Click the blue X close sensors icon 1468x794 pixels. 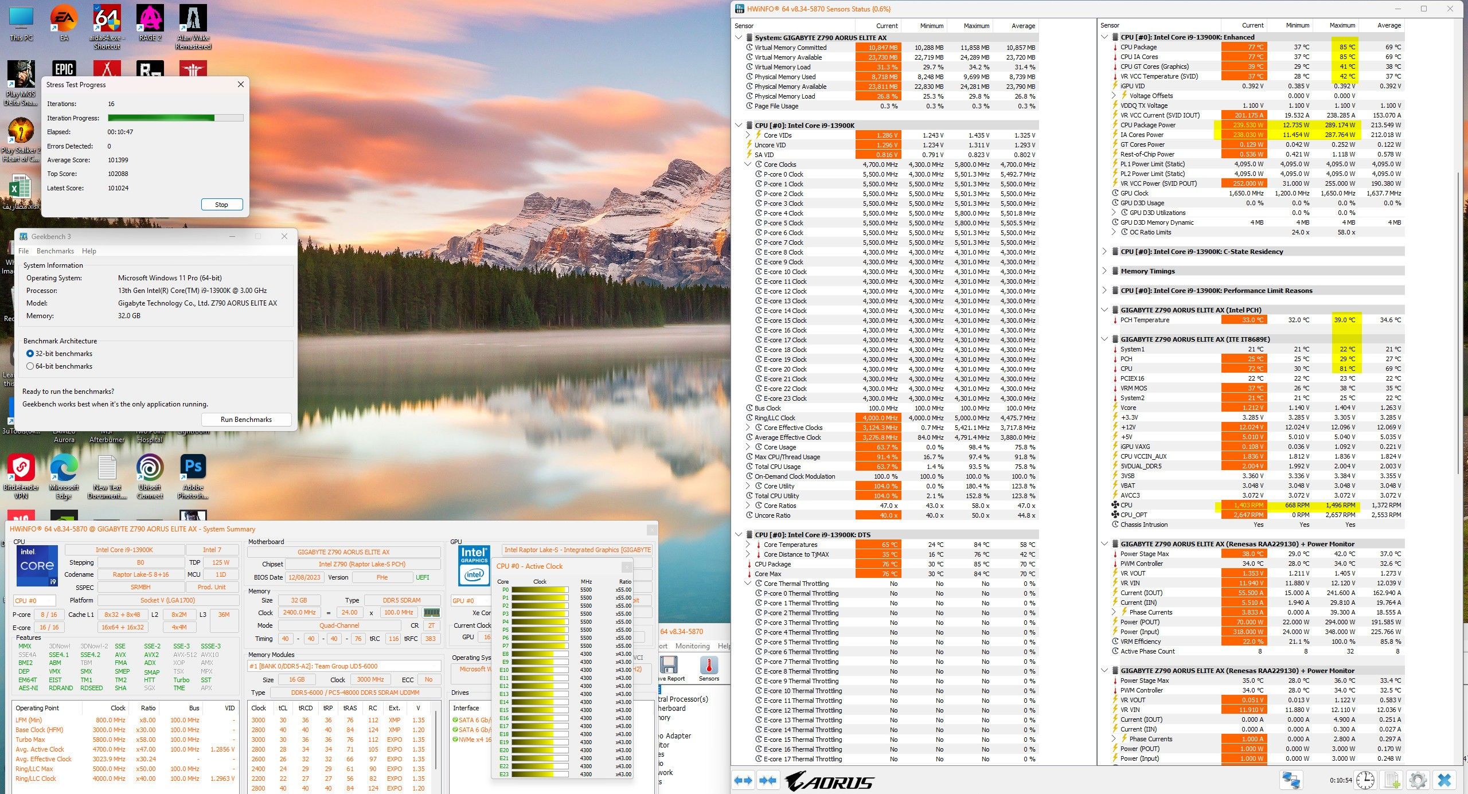1444,780
